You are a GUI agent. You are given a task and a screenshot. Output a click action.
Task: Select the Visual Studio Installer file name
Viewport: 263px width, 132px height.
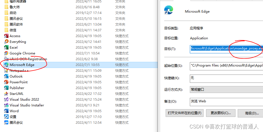27,105
